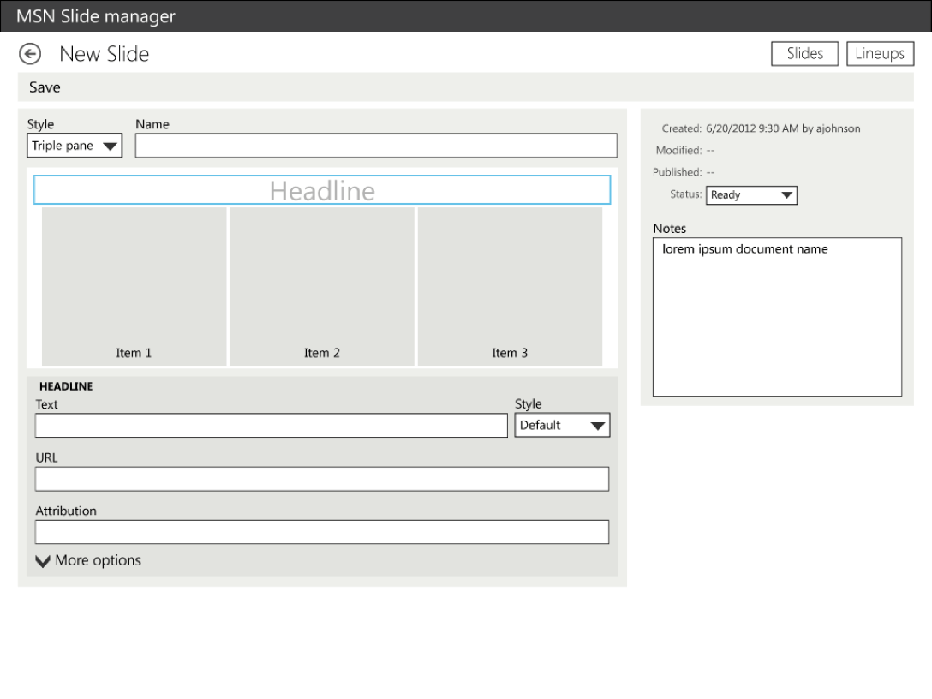Open the Lineups section
The width and height of the screenshot is (932, 699).
click(880, 53)
